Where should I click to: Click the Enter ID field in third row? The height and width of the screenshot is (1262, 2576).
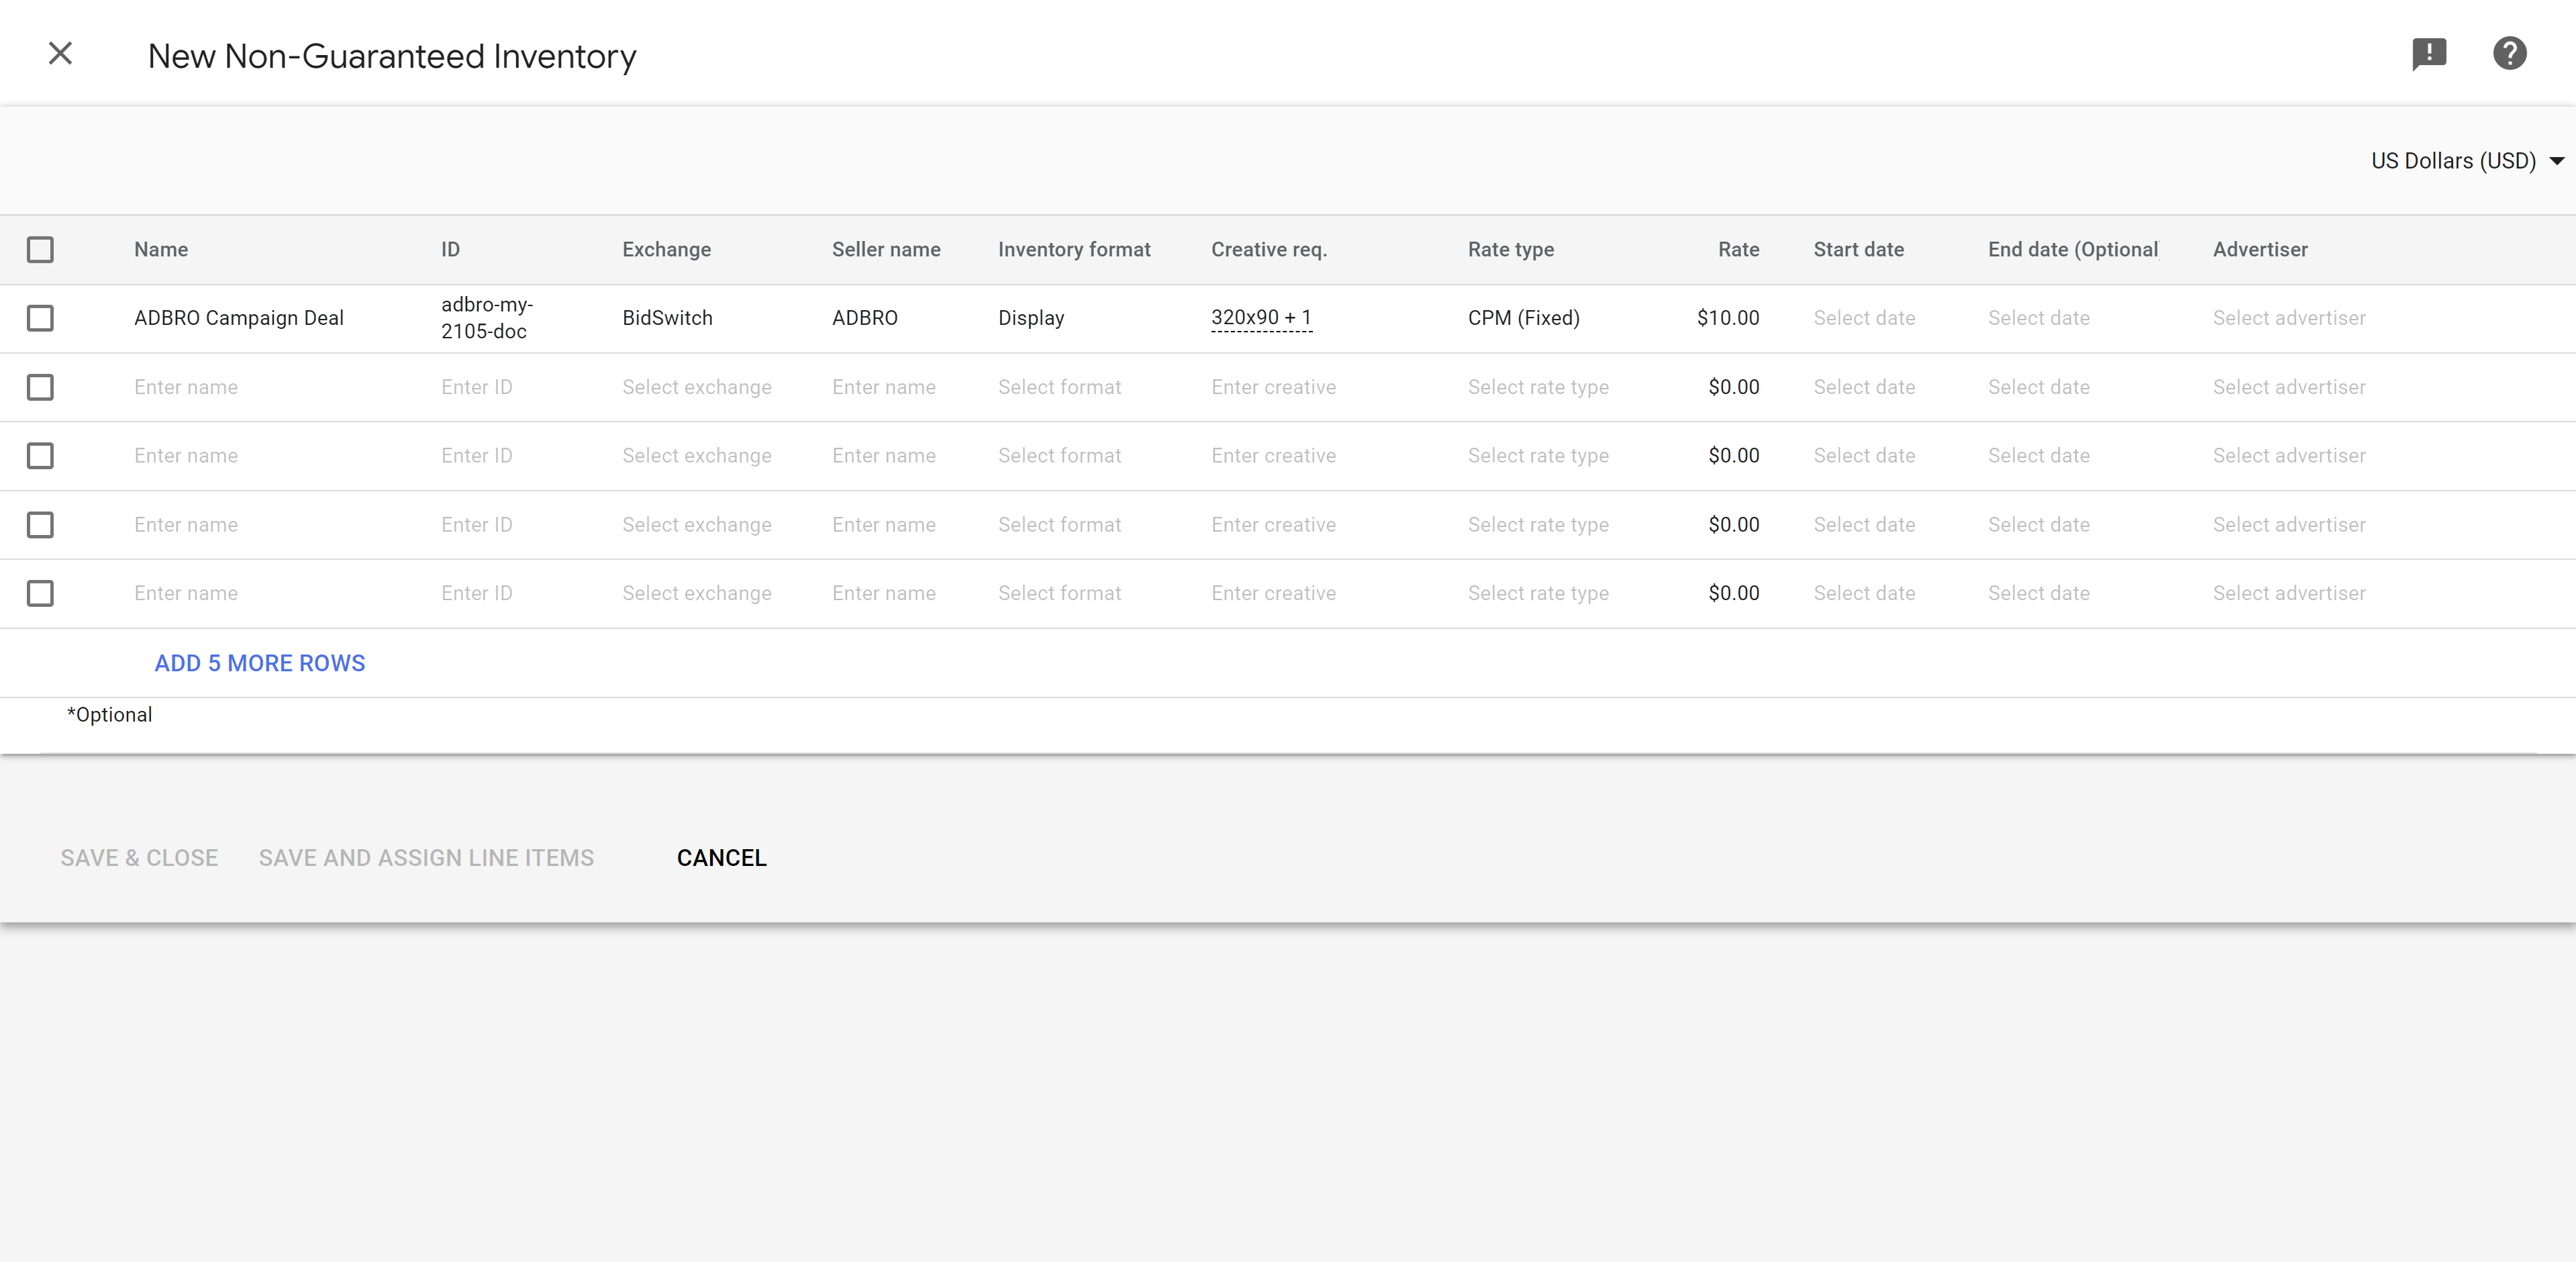pyautogui.click(x=476, y=456)
